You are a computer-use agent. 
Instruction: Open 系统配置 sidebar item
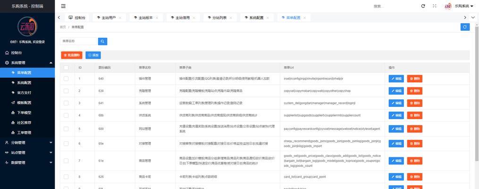coord(27,83)
